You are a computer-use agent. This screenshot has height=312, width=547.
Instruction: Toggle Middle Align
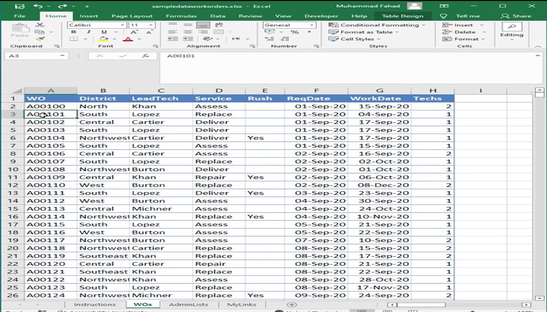pyautogui.click(x=188, y=25)
